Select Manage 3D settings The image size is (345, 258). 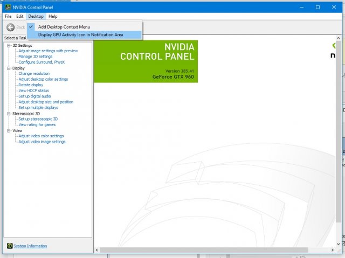[x=35, y=57]
